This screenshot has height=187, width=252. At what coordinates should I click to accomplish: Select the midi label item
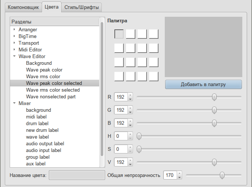tap(36, 117)
